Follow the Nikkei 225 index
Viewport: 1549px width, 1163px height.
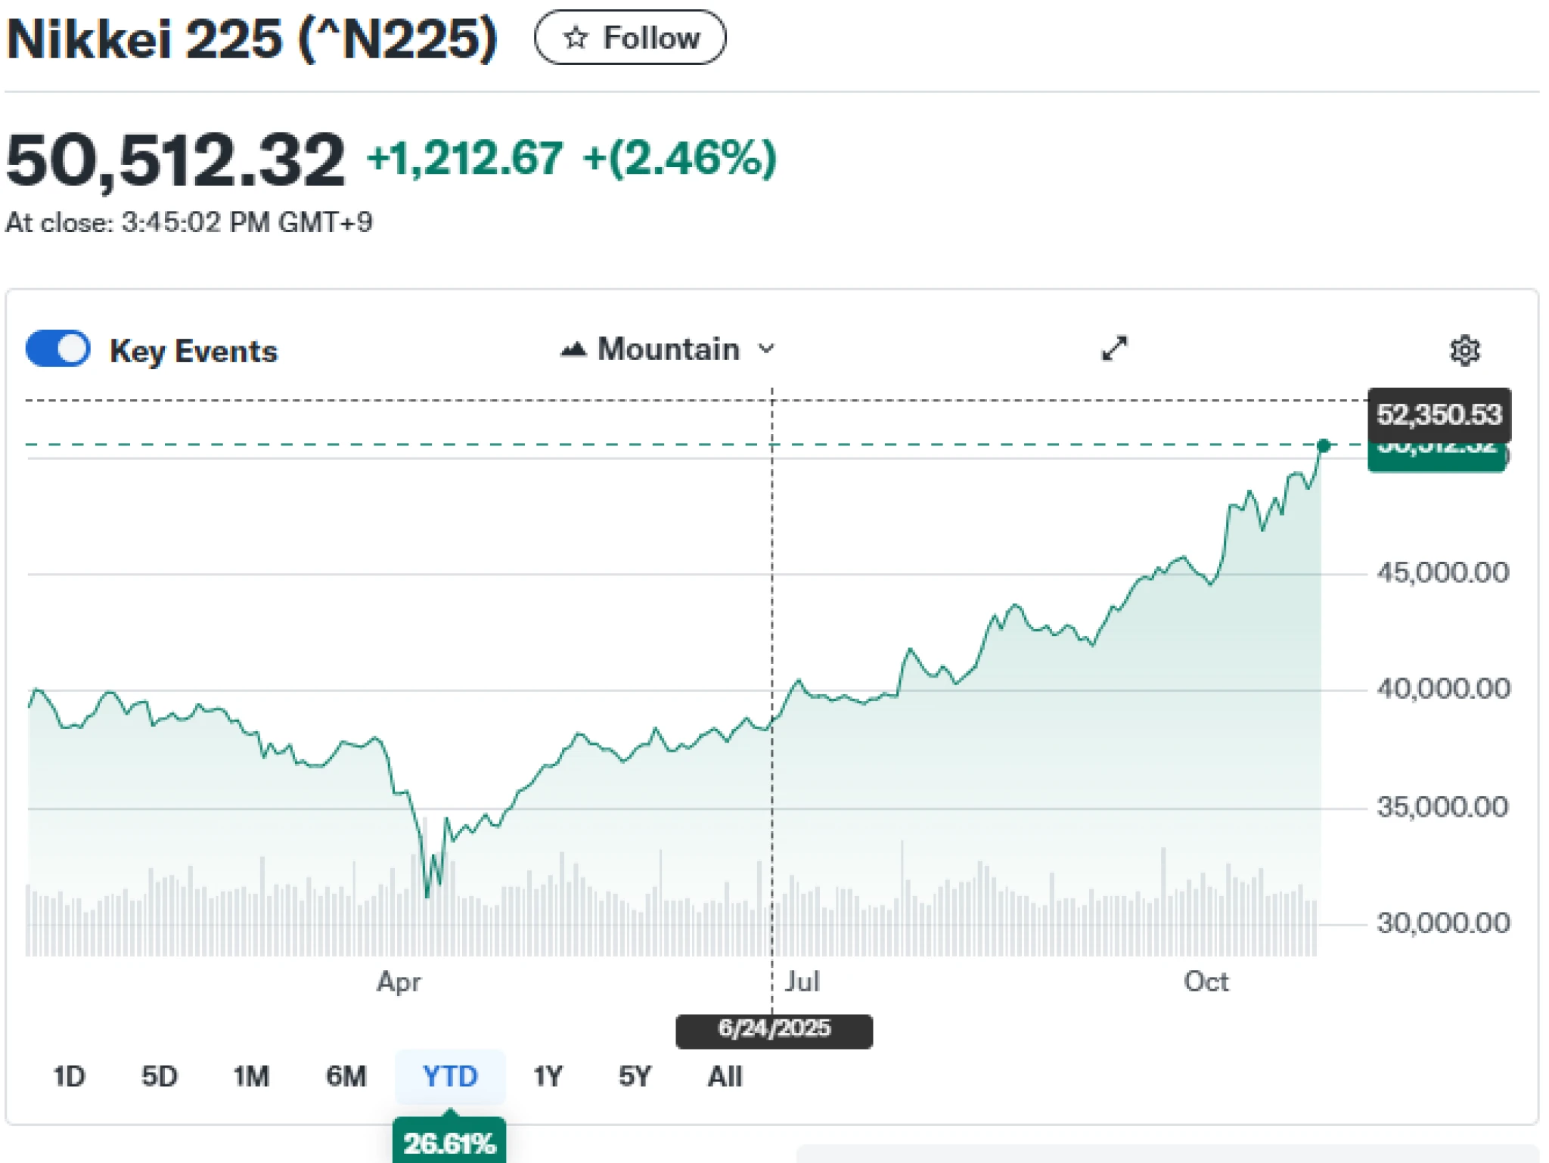point(630,38)
